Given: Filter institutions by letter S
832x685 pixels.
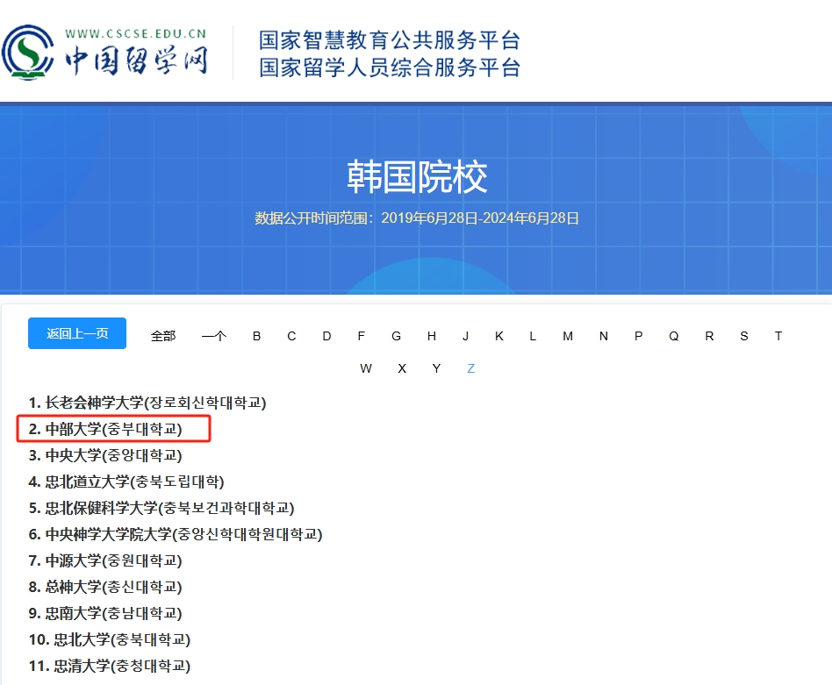Looking at the screenshot, I should (744, 336).
